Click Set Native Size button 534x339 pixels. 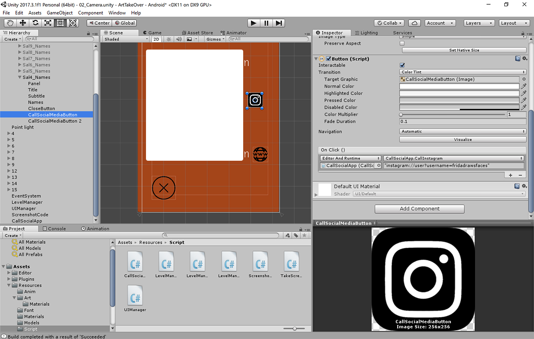(x=464, y=50)
